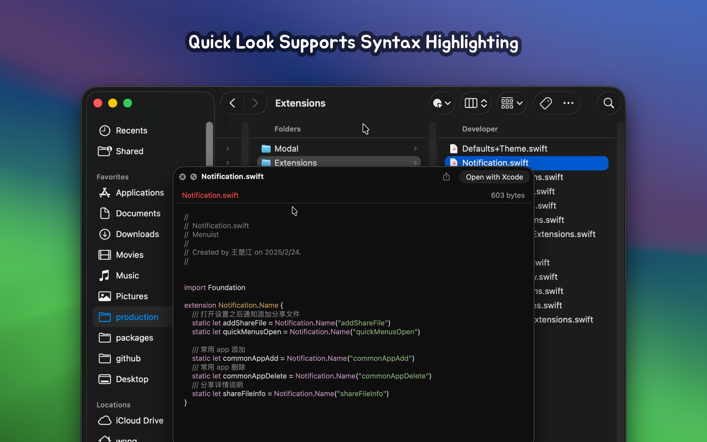Click the tag icon in the toolbar

click(546, 103)
